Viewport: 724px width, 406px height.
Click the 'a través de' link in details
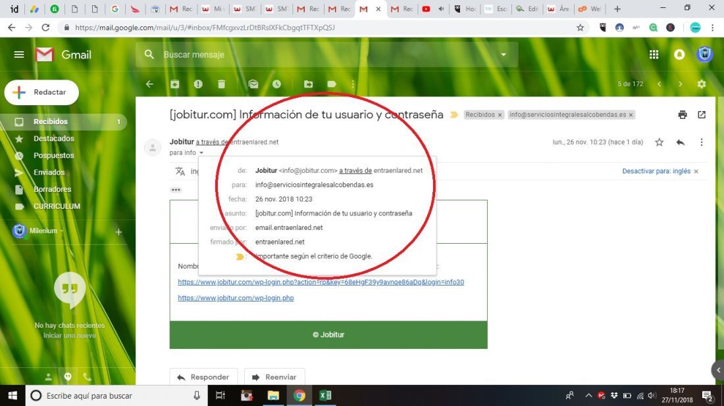click(x=355, y=171)
